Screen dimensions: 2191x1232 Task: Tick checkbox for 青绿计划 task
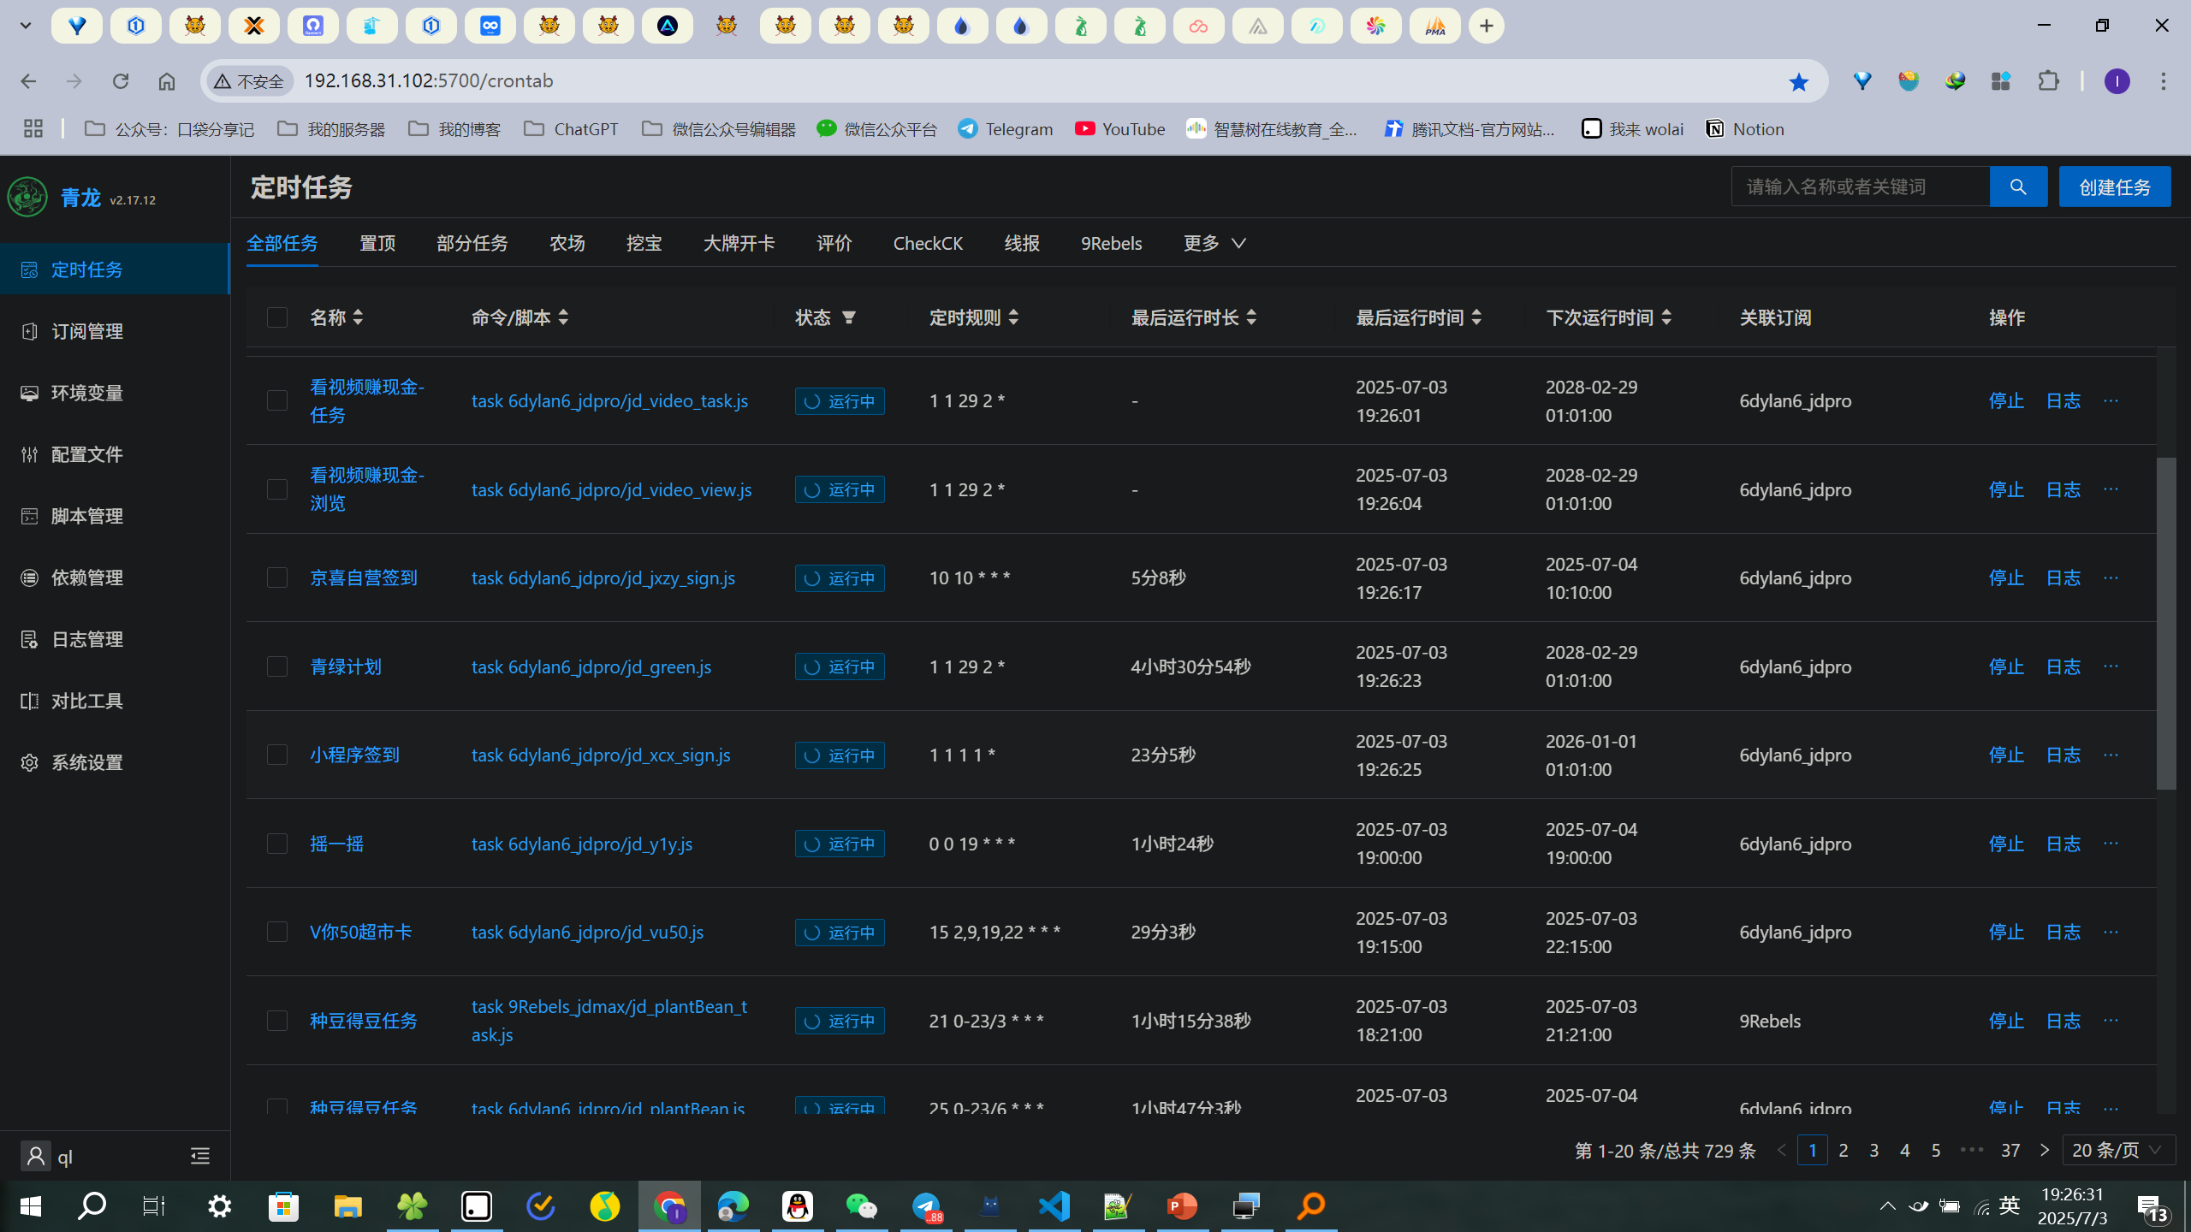tap(277, 666)
